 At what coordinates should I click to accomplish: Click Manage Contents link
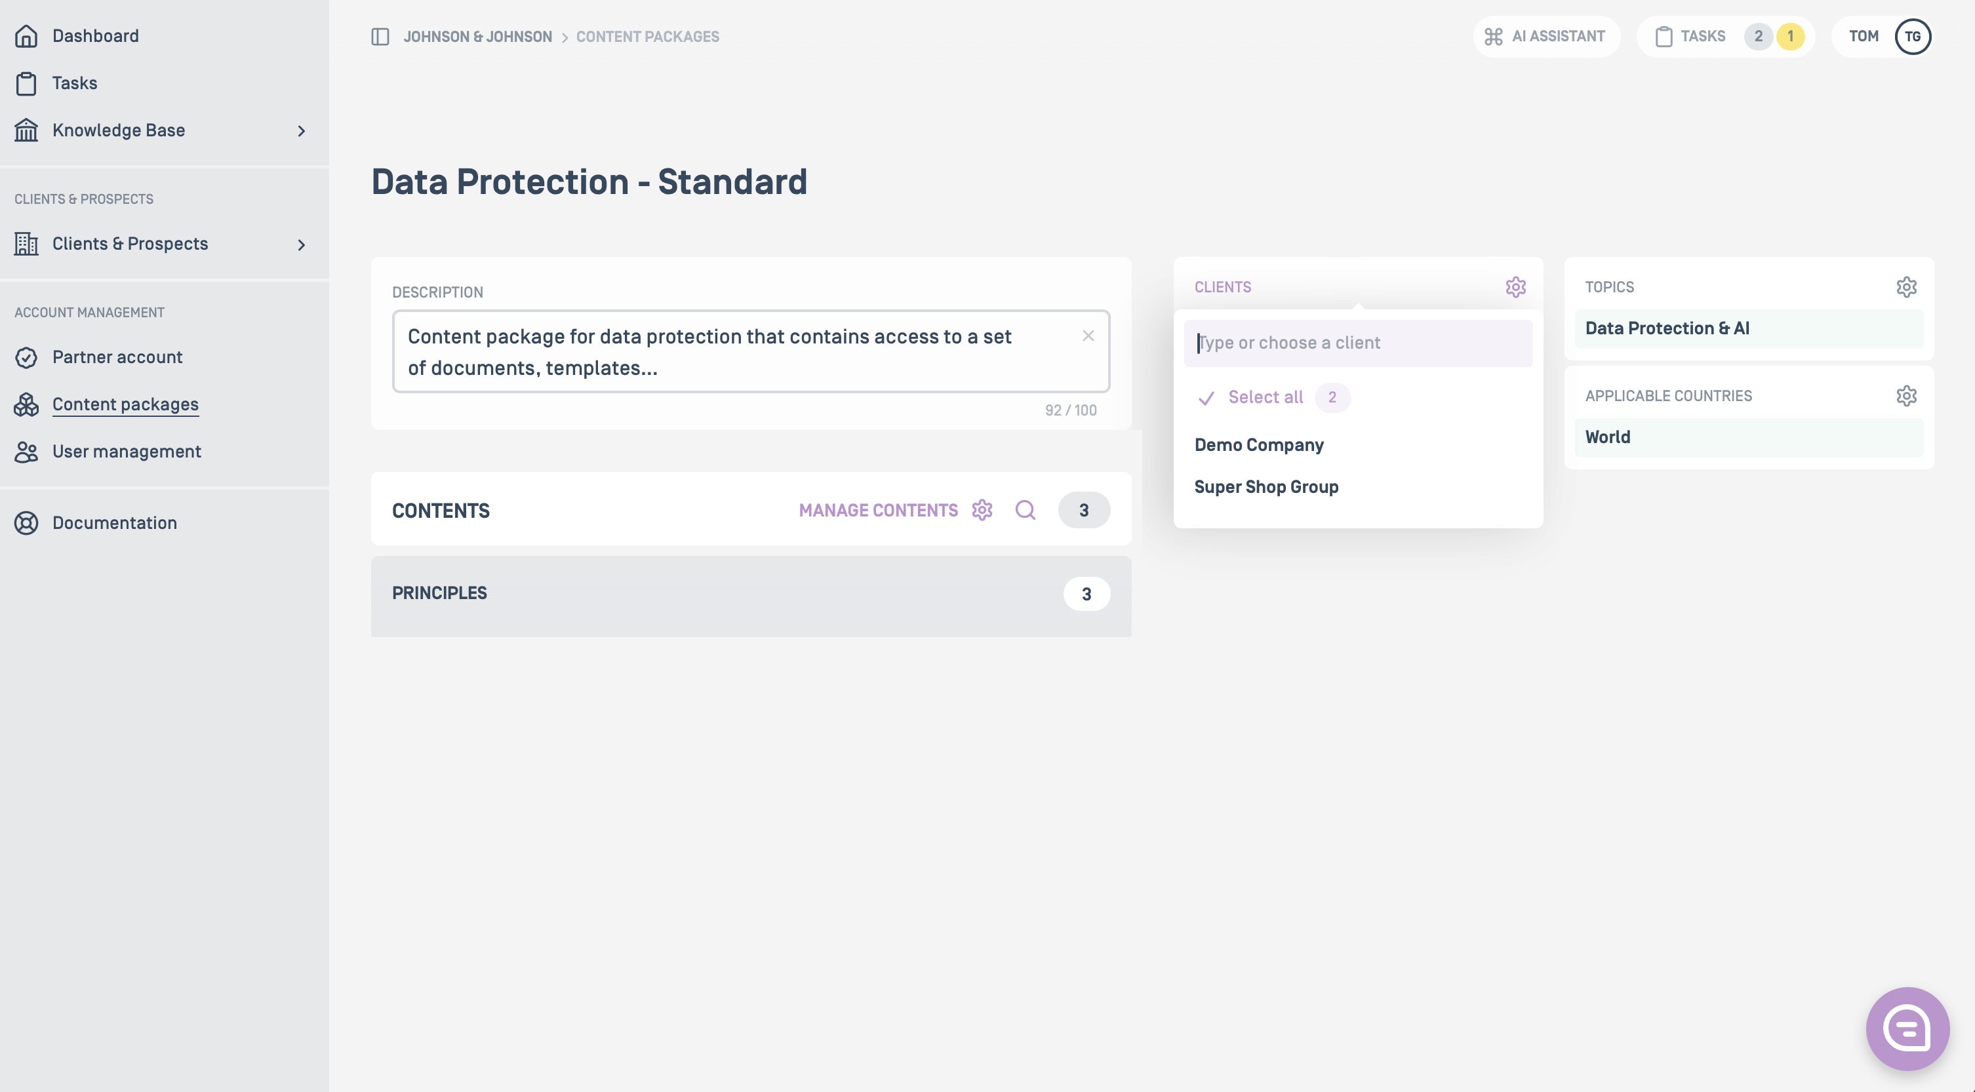878,511
